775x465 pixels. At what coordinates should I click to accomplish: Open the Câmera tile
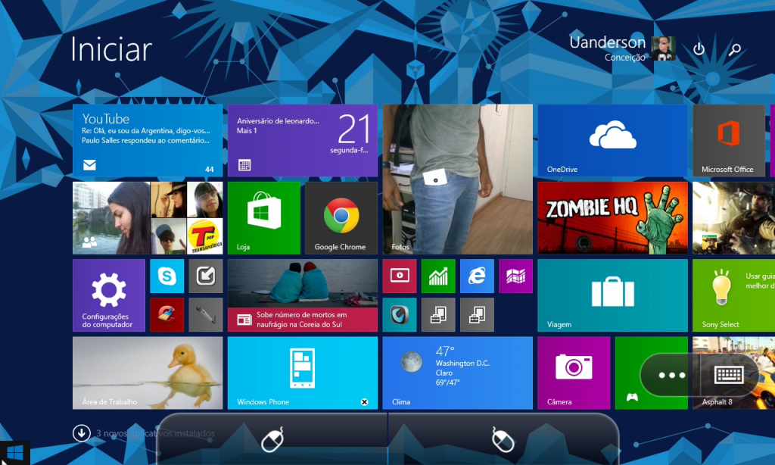pos(573,373)
